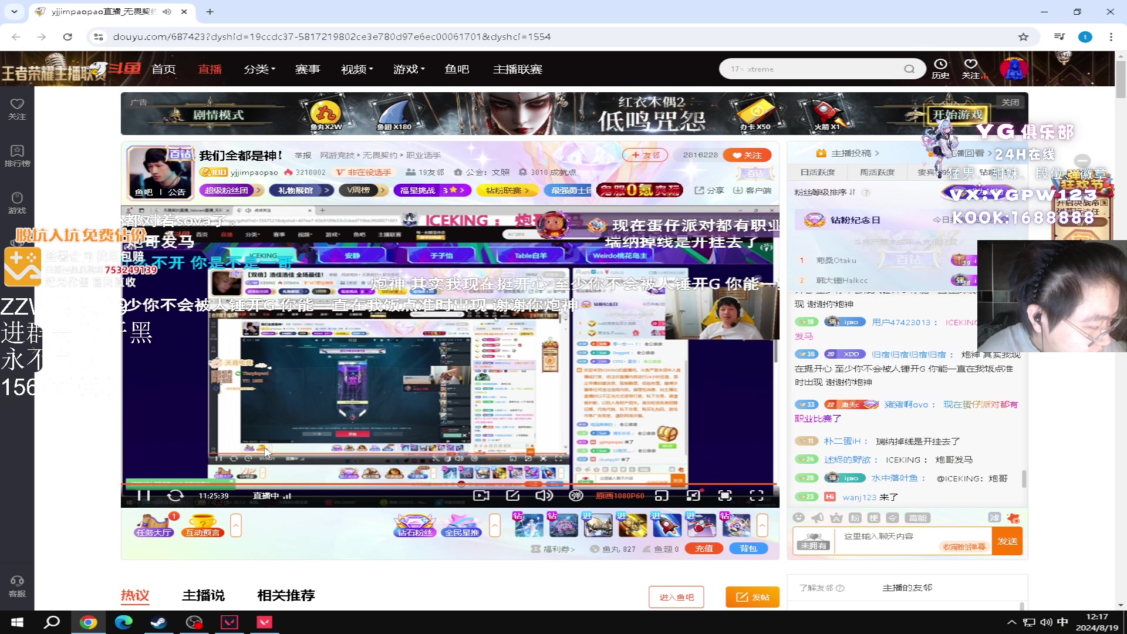1127x634 pixels.
Task: Switch to 日活跃度 tab
Action: [817, 172]
